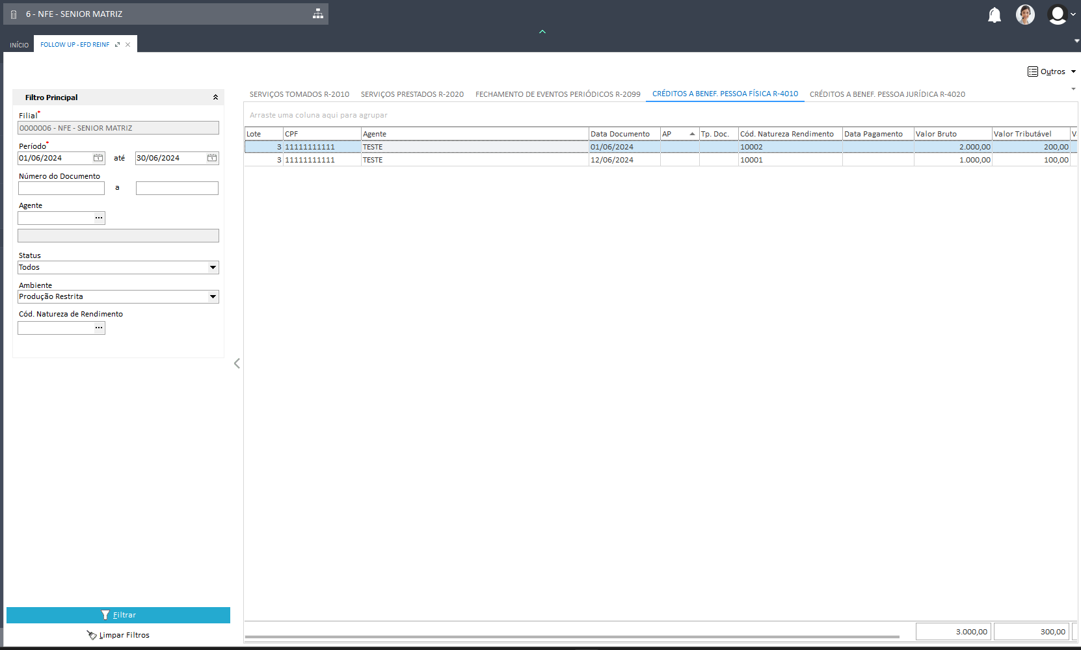Viewport: 1081px width, 650px height.
Task: Click the grid horizontal scrollbar
Action: 572,637
